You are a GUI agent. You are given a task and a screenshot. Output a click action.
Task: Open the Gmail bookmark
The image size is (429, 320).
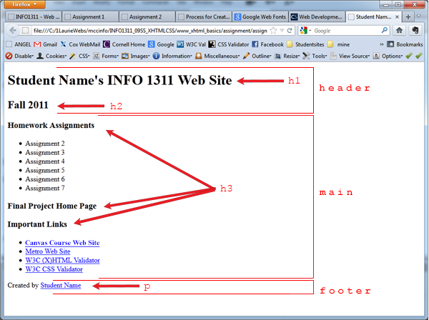pos(46,44)
